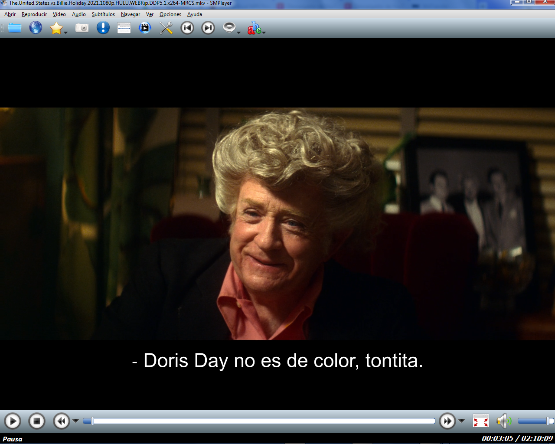Open the Subtítulos menu
This screenshot has width=555, height=444.
pyautogui.click(x=103, y=14)
